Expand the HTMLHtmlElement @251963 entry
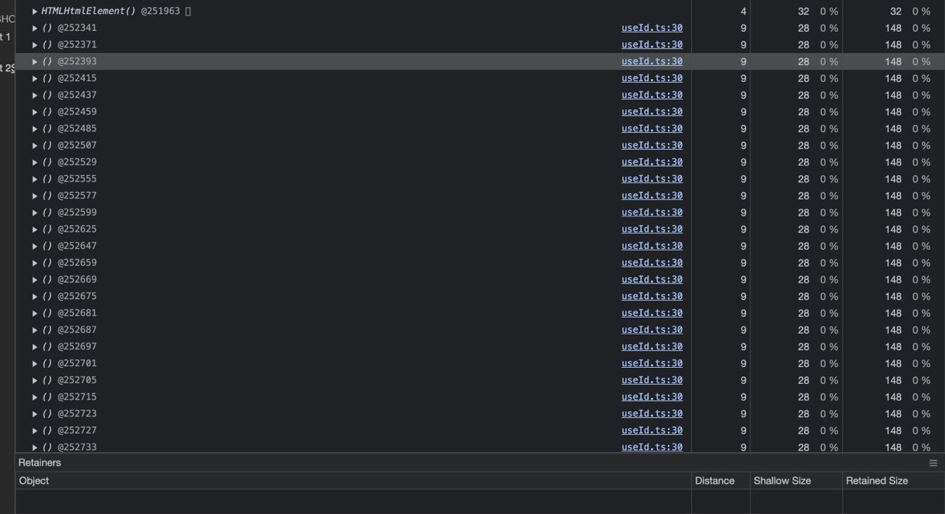The height and width of the screenshot is (514, 945). [34, 11]
